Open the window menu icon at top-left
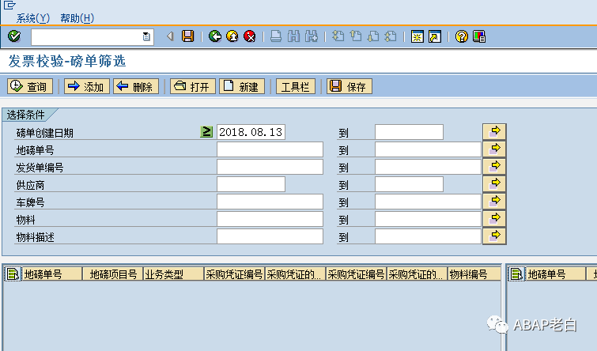 click(9, 5)
